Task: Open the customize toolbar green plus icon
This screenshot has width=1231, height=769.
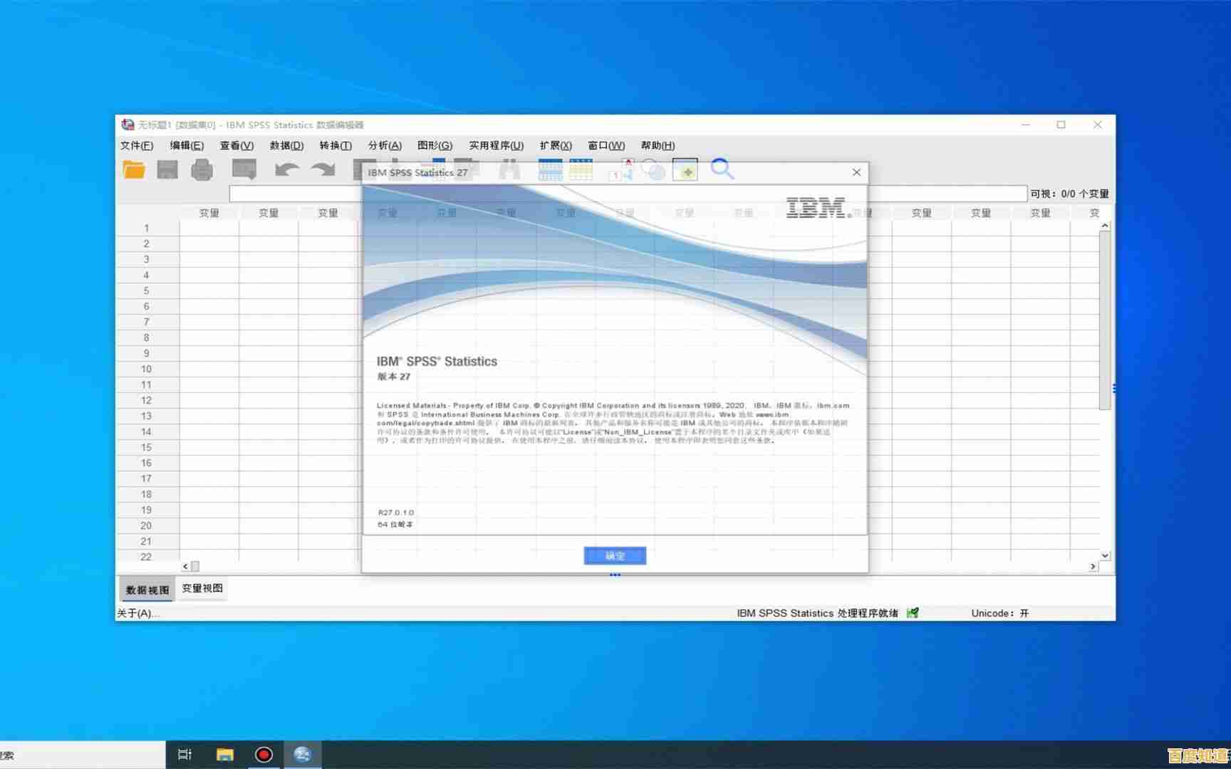Action: point(685,171)
